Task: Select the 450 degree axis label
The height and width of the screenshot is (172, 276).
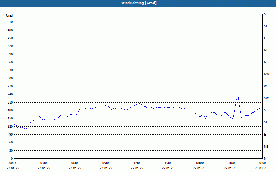Action: pos(10,38)
